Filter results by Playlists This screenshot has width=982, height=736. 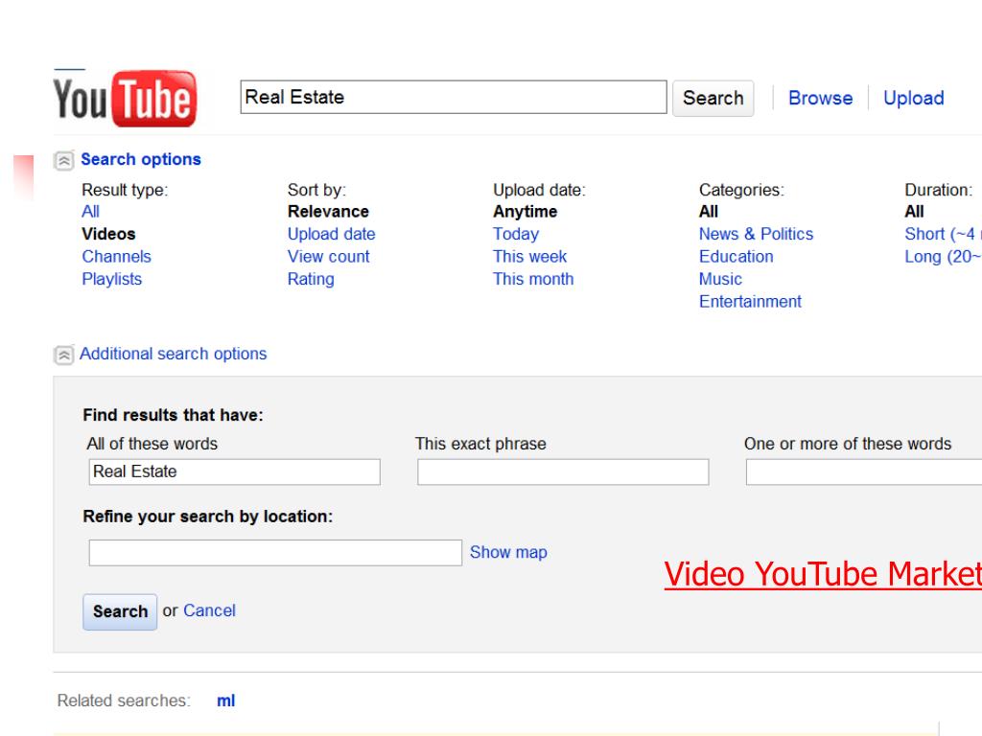click(112, 279)
